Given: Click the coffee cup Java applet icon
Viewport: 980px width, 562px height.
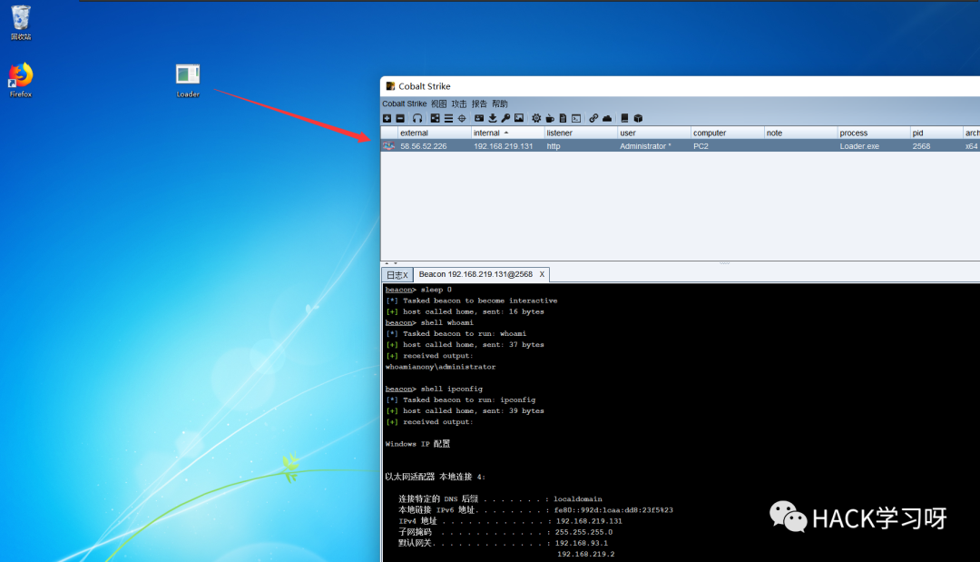Looking at the screenshot, I should tap(550, 118).
